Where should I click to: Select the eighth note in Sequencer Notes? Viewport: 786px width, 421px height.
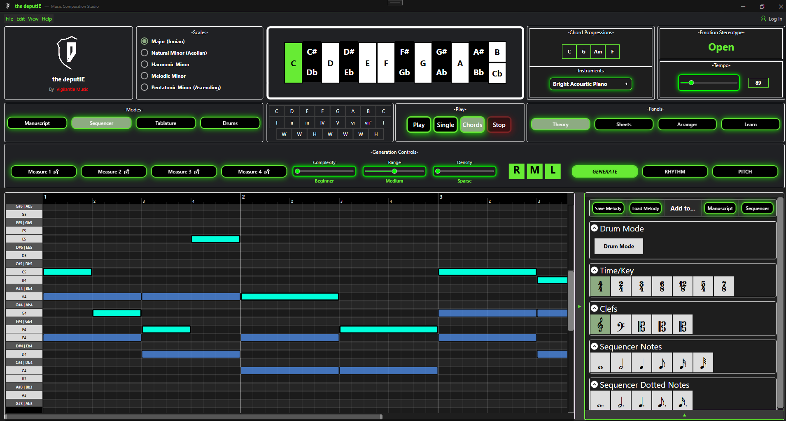coord(662,363)
